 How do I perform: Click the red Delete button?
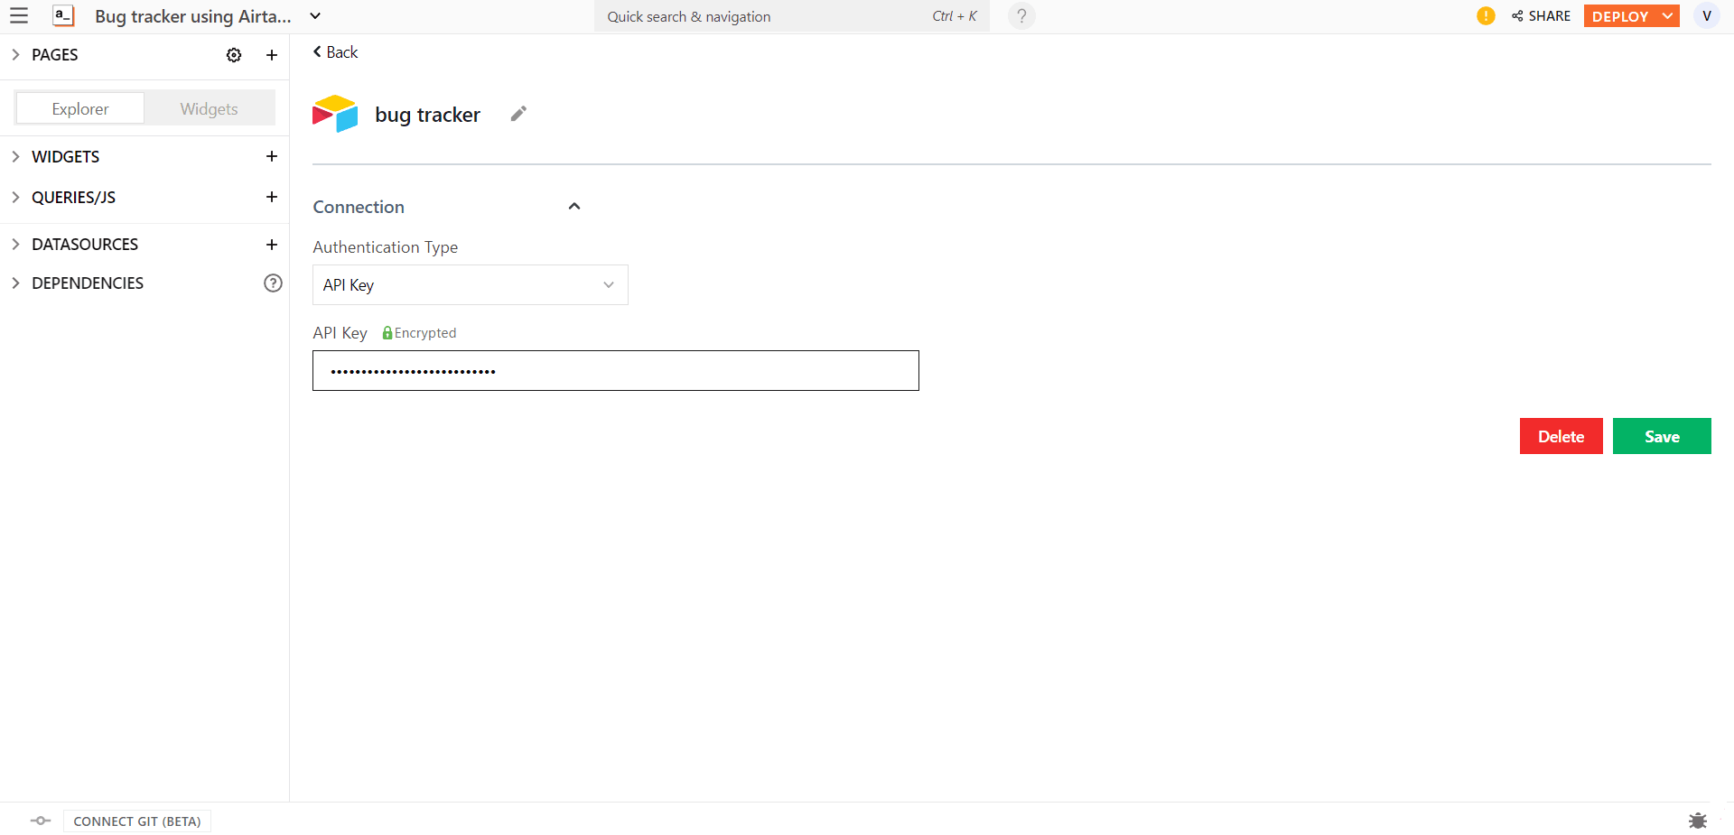tap(1561, 436)
